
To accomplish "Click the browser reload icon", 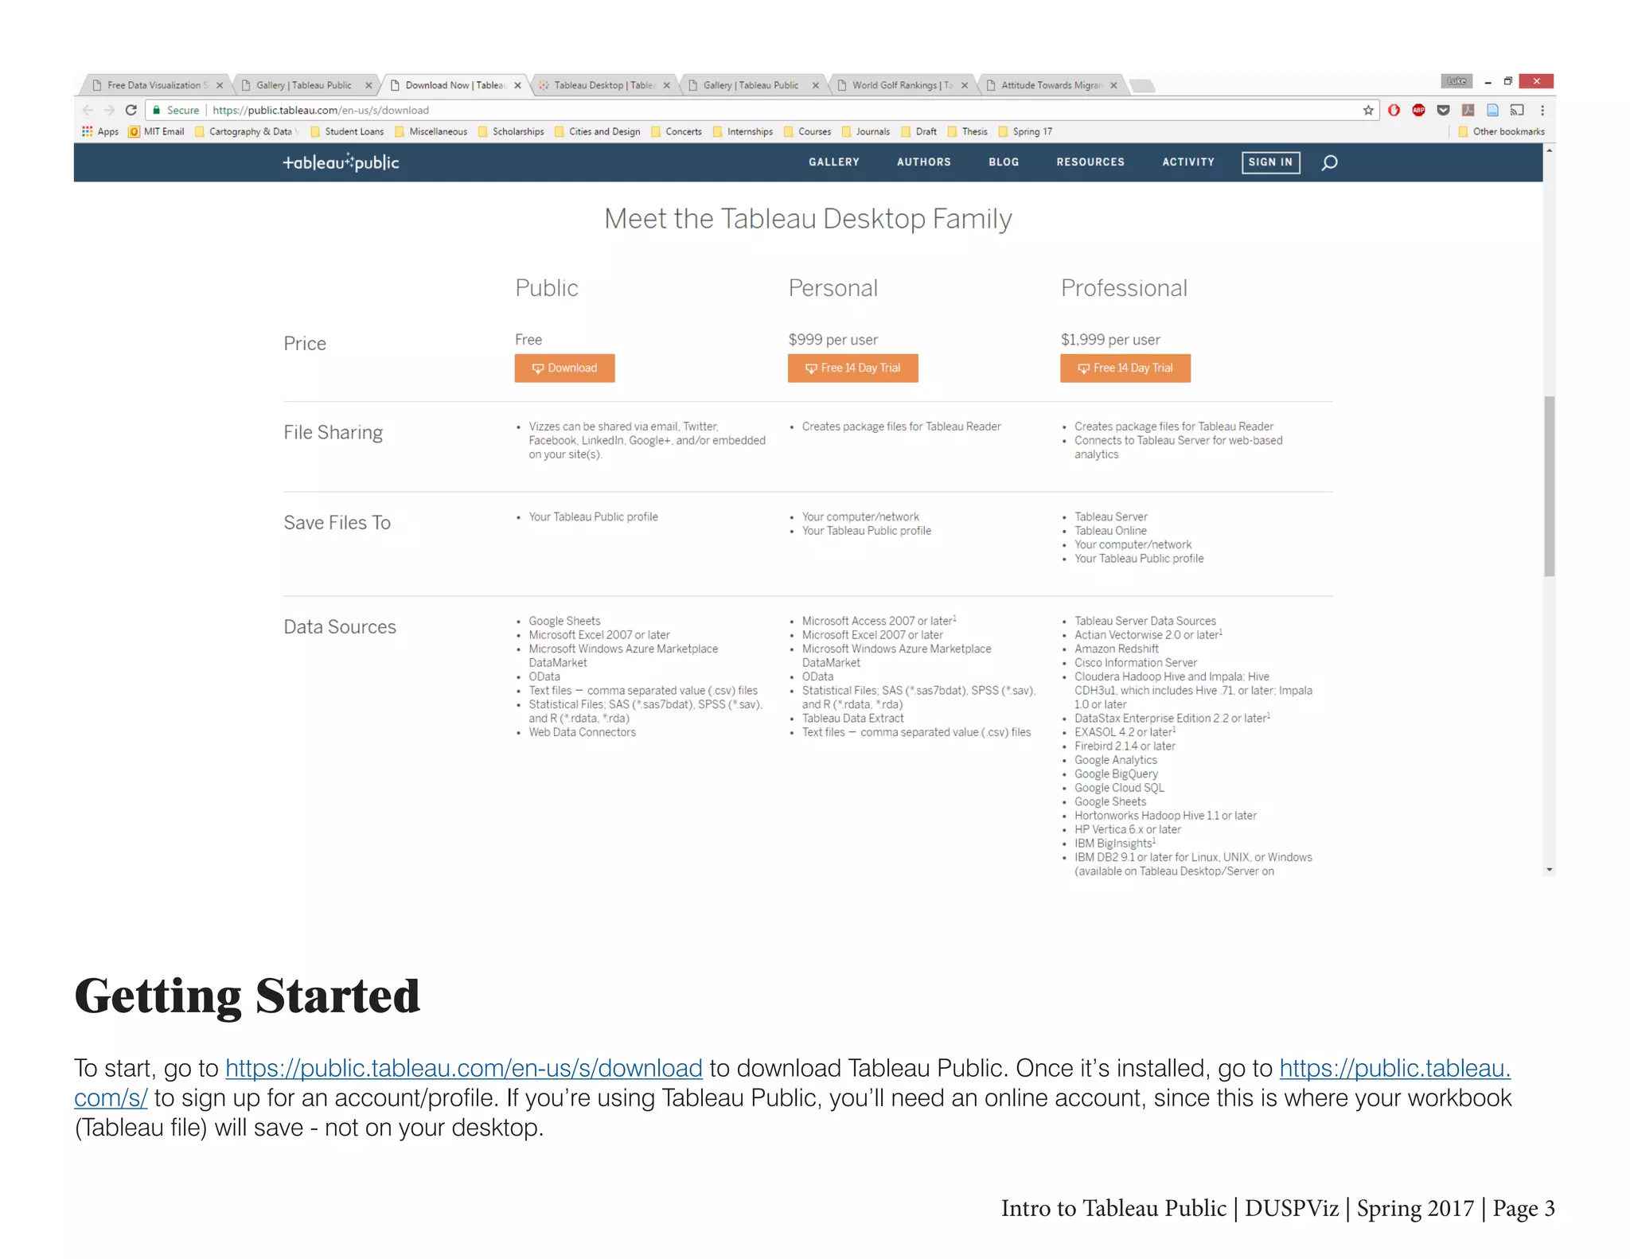I will pos(131,110).
